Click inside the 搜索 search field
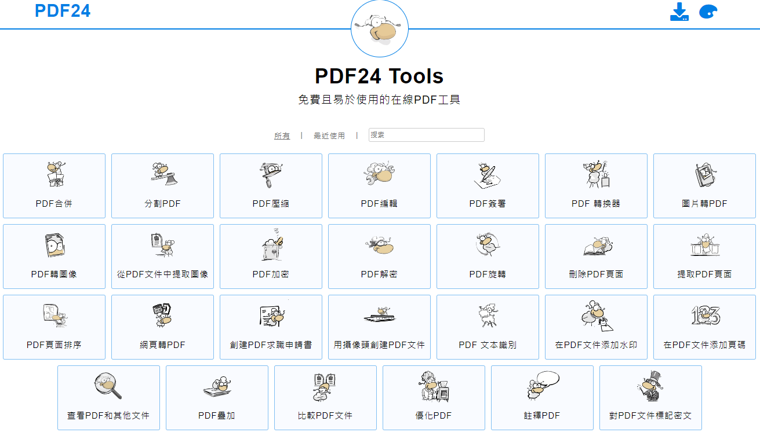760x436 pixels. [x=426, y=134]
